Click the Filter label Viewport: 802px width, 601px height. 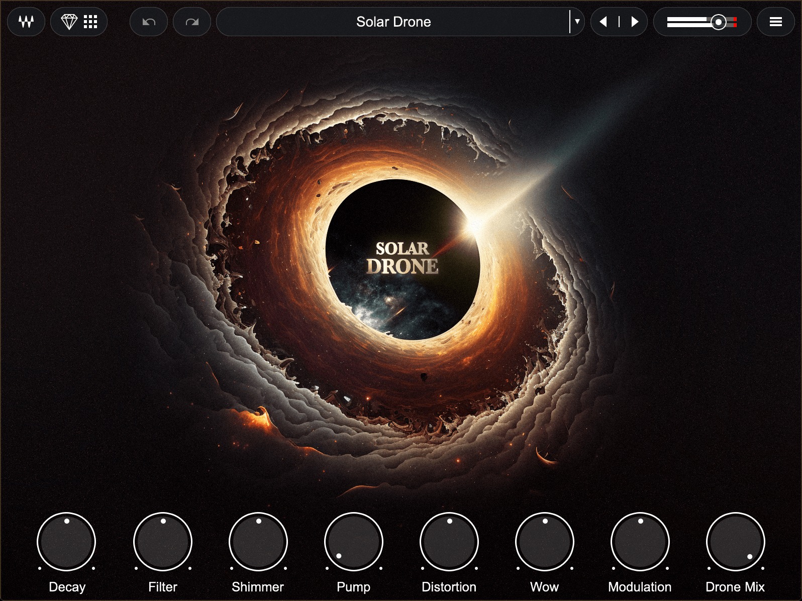163,586
